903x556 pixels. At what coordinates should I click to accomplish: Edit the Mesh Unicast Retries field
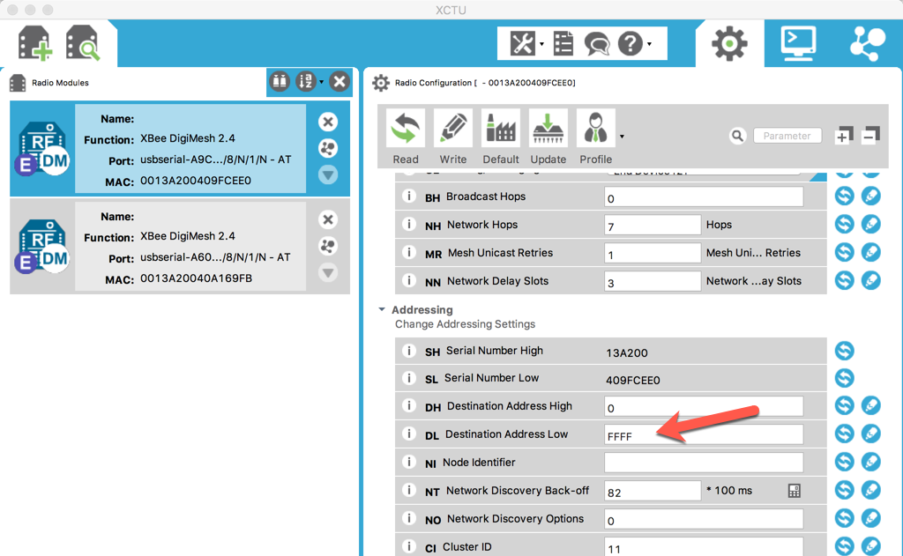[x=653, y=253]
